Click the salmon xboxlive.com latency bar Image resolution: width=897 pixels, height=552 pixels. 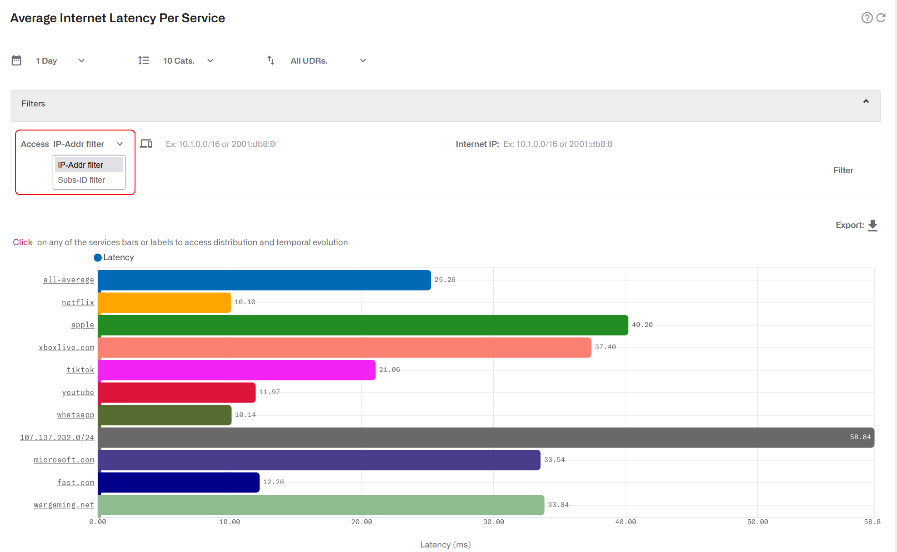click(x=345, y=348)
